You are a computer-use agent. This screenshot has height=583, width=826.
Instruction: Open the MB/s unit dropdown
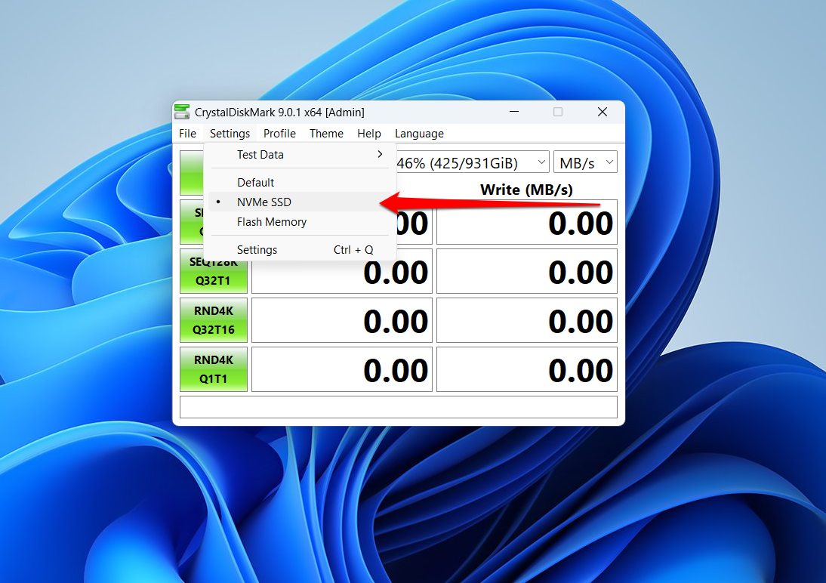coord(585,162)
